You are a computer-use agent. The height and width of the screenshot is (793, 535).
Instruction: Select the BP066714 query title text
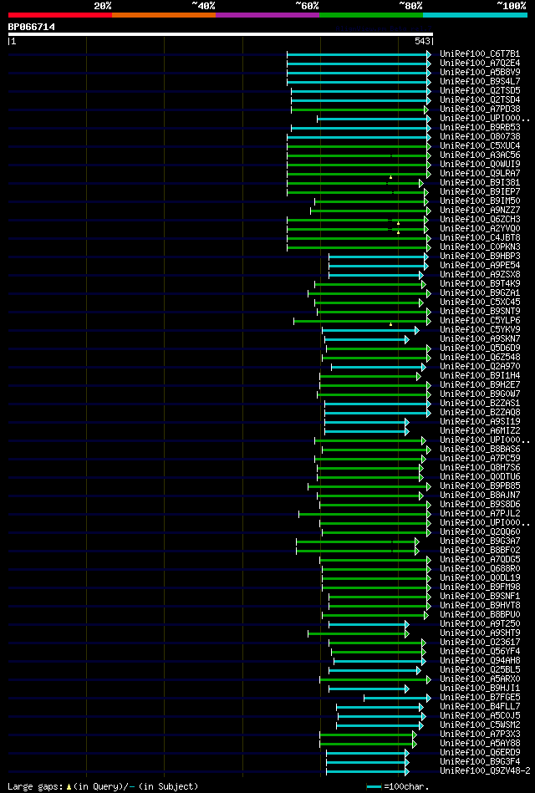(32, 26)
